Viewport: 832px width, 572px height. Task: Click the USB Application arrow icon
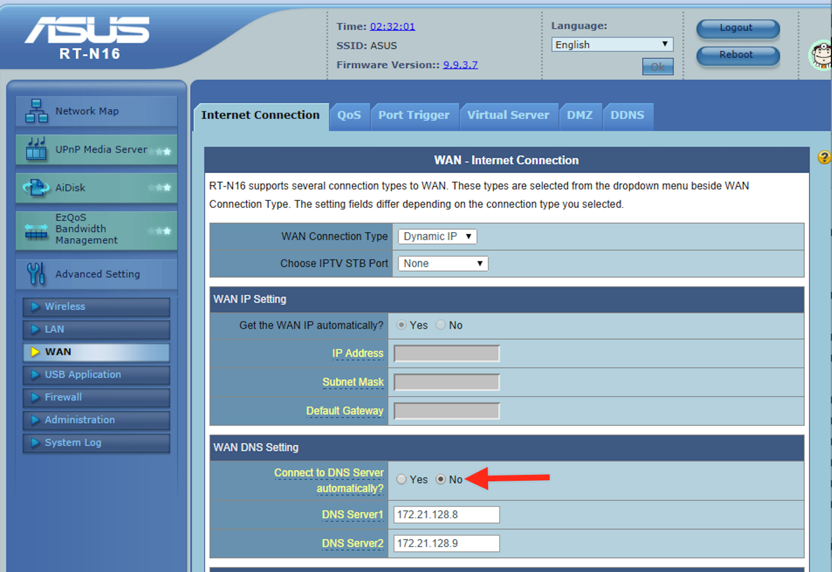[35, 374]
